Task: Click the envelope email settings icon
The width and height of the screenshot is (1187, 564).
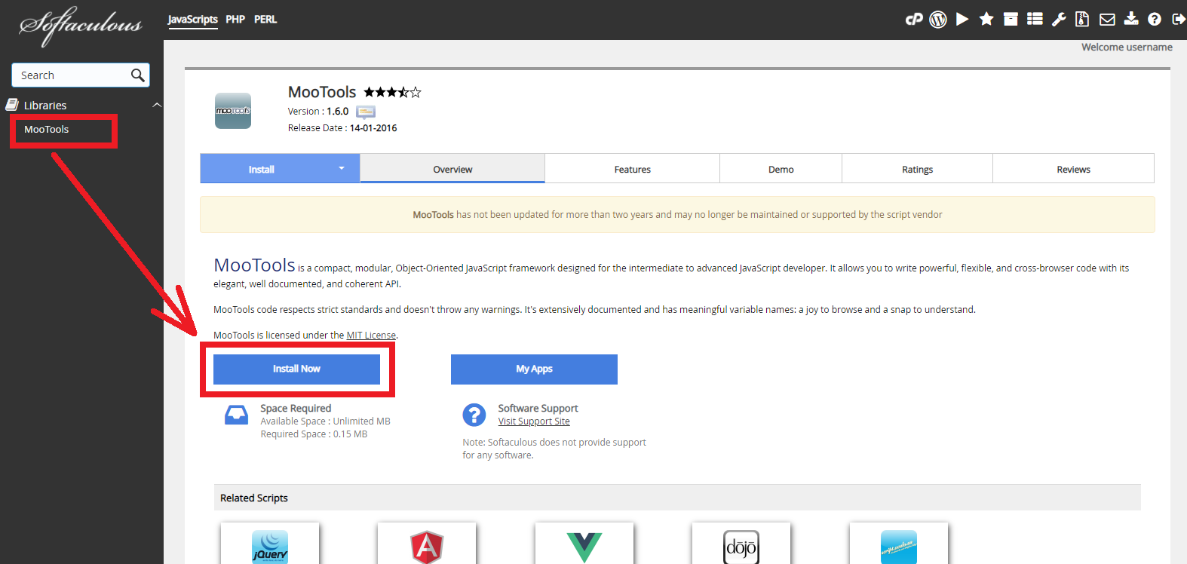Action: (x=1107, y=20)
